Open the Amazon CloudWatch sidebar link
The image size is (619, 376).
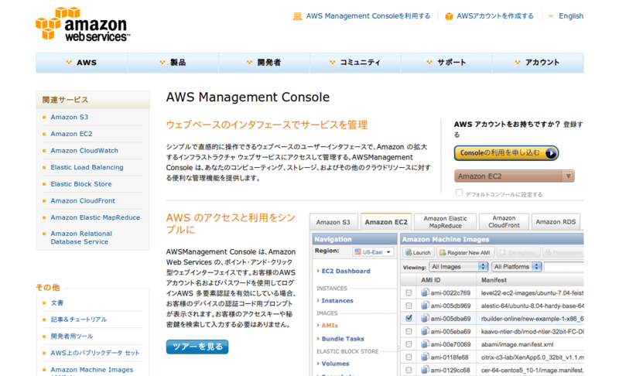click(x=84, y=151)
